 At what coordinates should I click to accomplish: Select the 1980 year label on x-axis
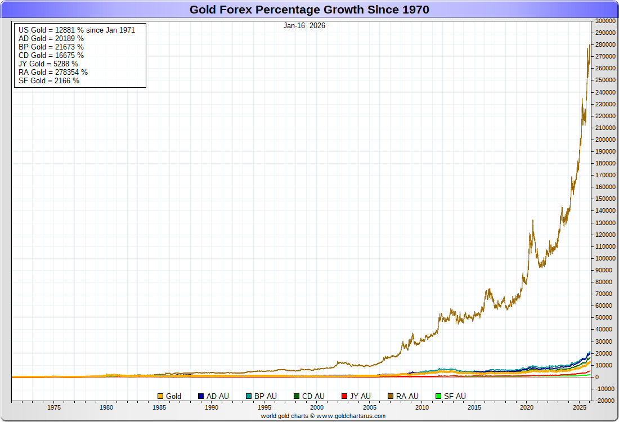tap(106, 407)
